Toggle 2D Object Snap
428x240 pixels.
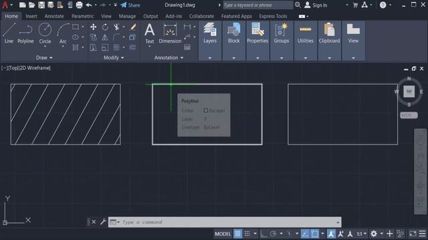point(315,234)
